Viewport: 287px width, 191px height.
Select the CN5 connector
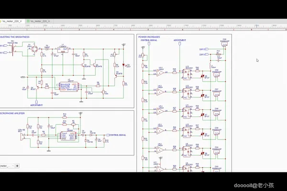tap(217, 133)
